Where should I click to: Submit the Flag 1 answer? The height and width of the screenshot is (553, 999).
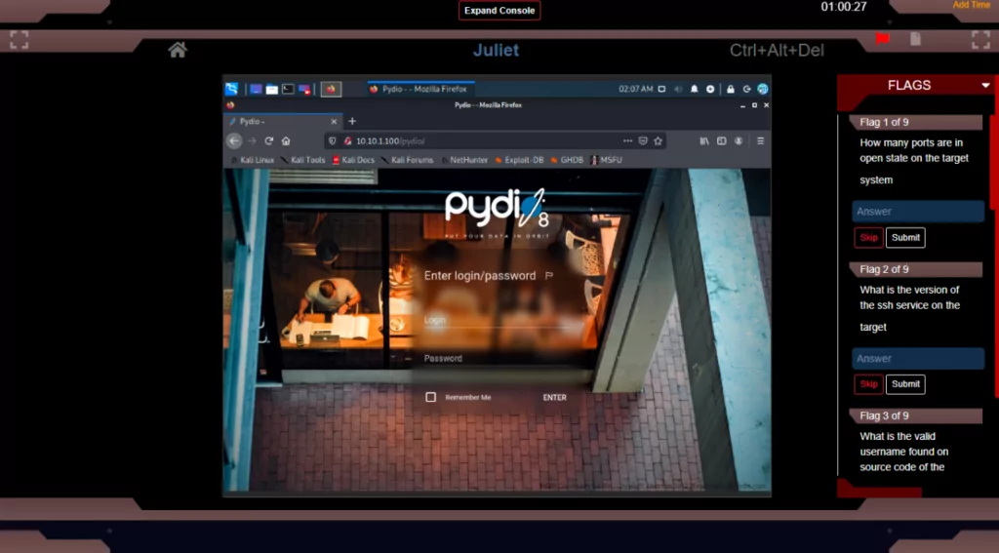(x=905, y=238)
